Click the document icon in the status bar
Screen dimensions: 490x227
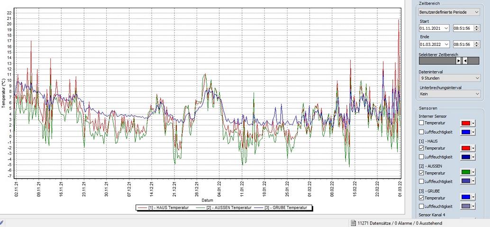pyautogui.click(x=354, y=223)
